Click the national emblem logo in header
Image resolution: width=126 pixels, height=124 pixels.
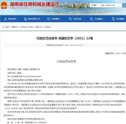tap(4, 5)
